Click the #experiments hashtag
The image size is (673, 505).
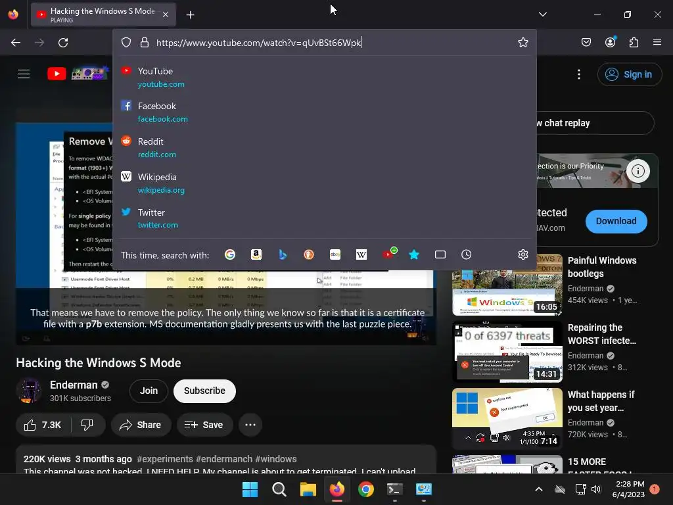click(164, 459)
